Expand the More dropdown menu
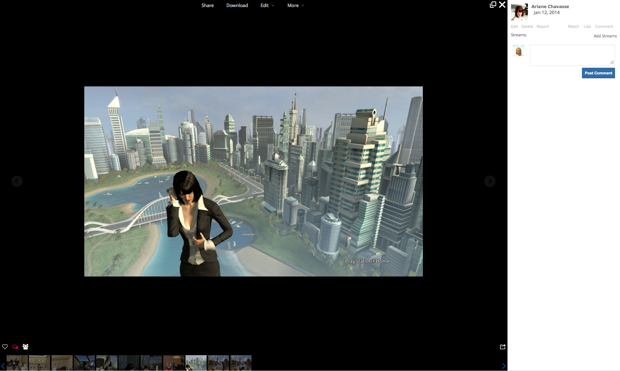Screen dimensions: 620x371 296,5
